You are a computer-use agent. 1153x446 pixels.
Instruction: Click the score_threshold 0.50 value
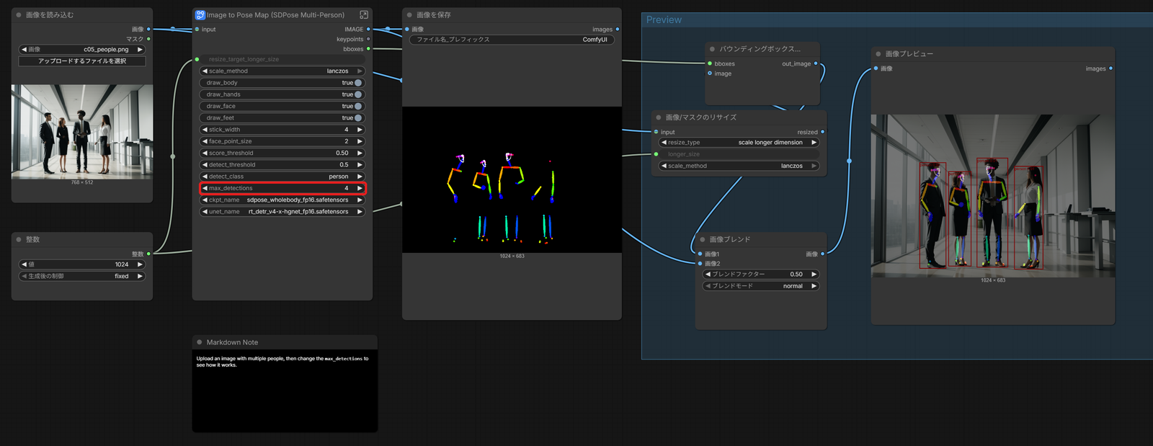pos(342,153)
